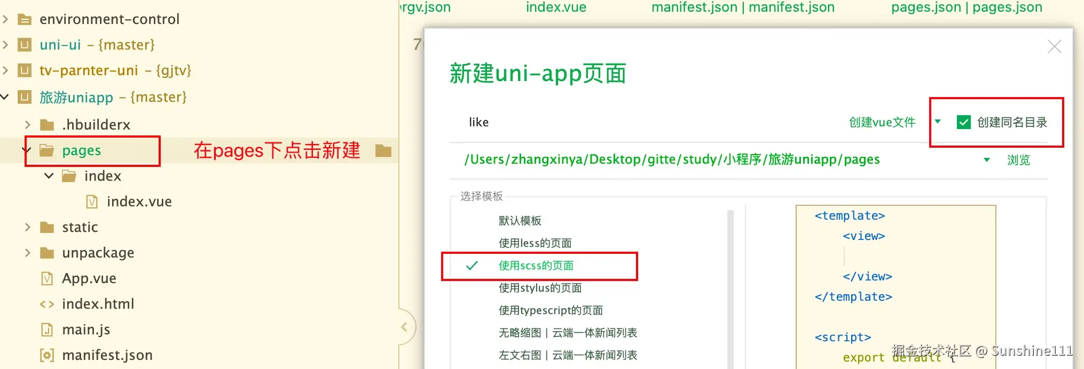Open the page path dropdown arrow
Viewport: 1084px width, 369px height.
(987, 160)
